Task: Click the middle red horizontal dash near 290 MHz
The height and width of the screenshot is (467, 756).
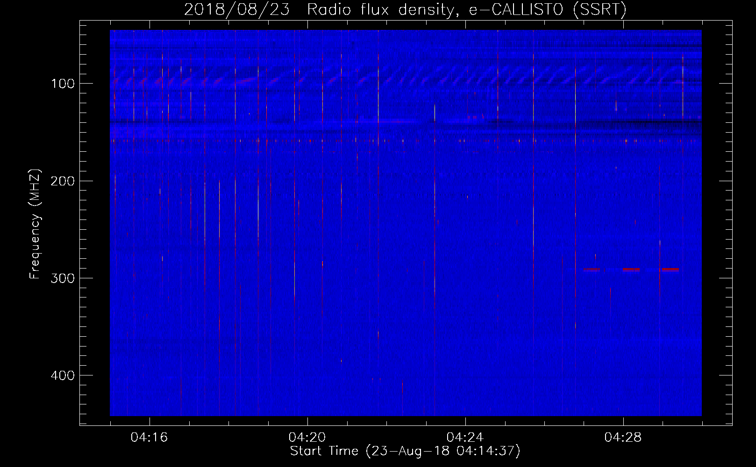Action: point(631,269)
